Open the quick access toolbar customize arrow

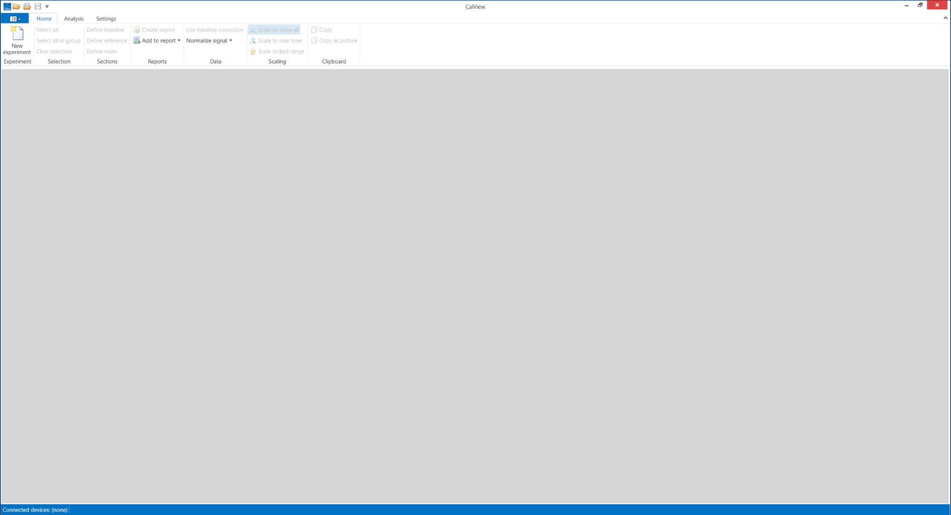47,7
